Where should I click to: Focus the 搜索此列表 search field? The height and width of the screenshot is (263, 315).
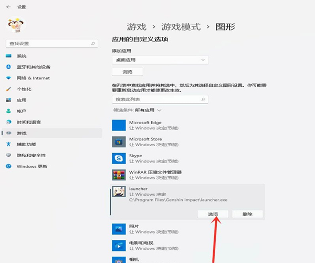160,99
